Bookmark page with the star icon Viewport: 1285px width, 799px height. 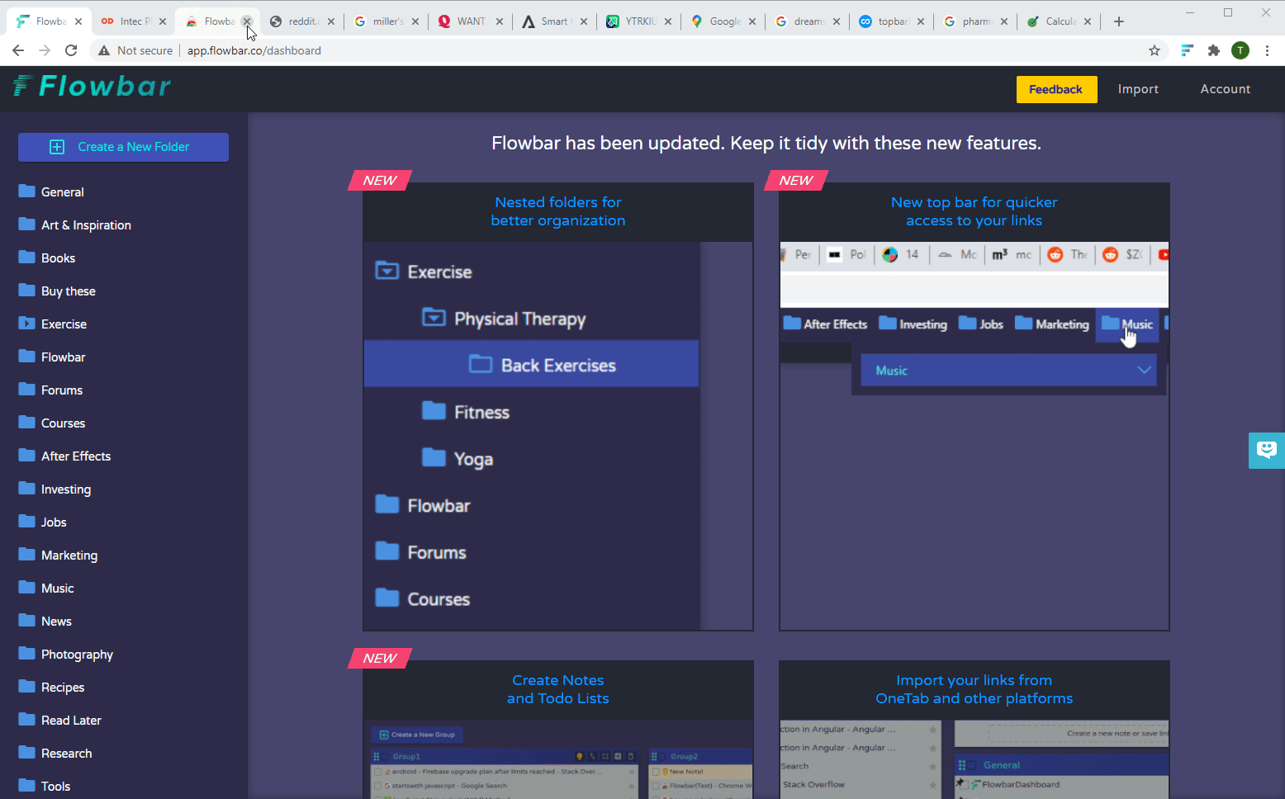(1155, 50)
